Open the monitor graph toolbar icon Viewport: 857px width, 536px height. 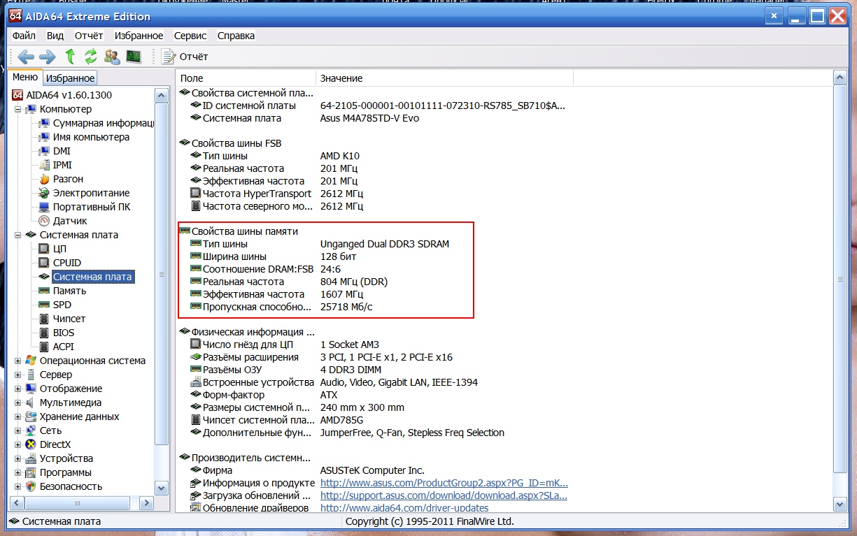click(134, 57)
